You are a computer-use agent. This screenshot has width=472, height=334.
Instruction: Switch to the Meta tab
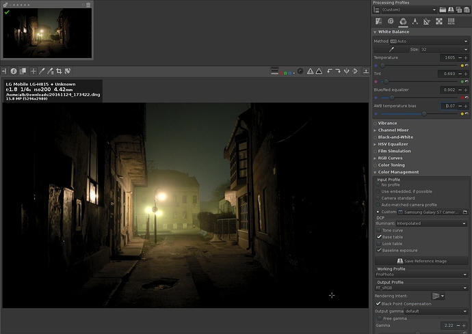click(x=451, y=22)
